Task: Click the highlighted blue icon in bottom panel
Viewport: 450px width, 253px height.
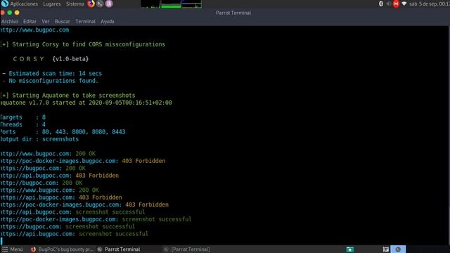Action: [398, 249]
